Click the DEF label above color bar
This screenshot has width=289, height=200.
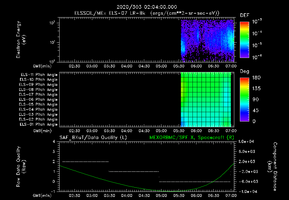pyautogui.click(x=245, y=16)
